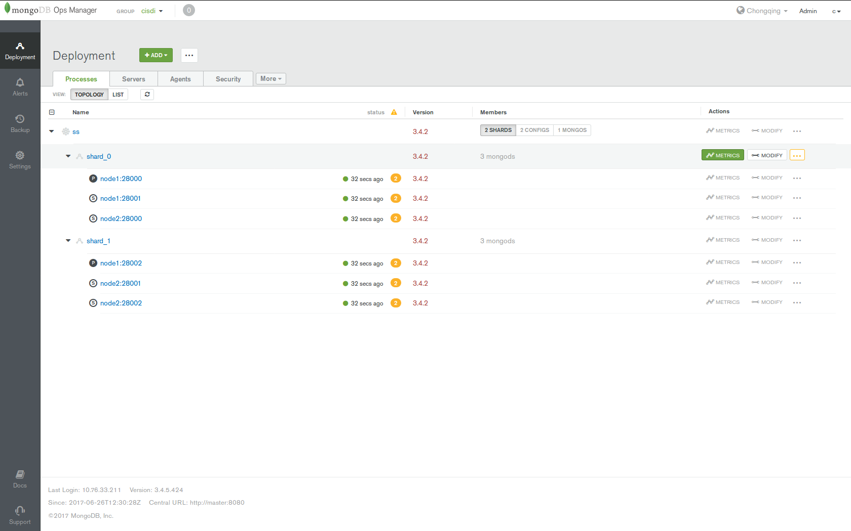The image size is (851, 531).
Task: Open the node2:28001 process link
Action: point(121,283)
